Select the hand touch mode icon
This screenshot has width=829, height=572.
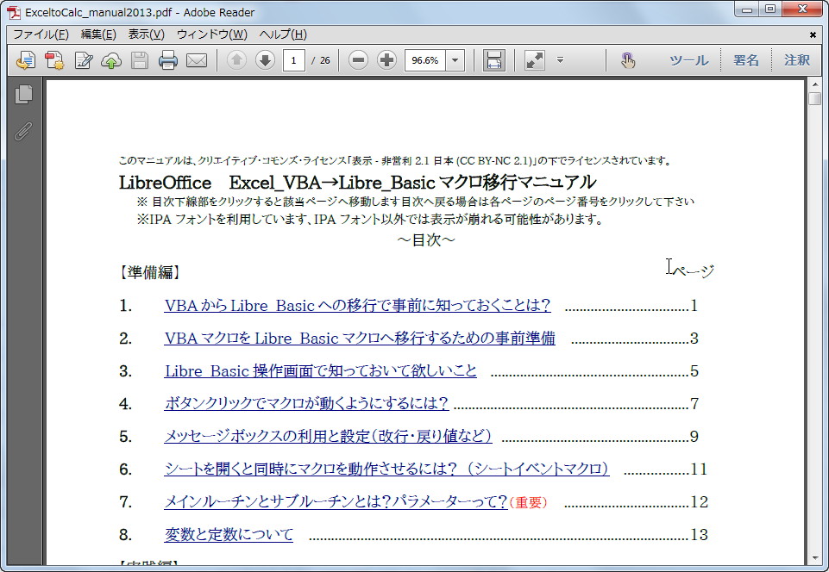[628, 61]
